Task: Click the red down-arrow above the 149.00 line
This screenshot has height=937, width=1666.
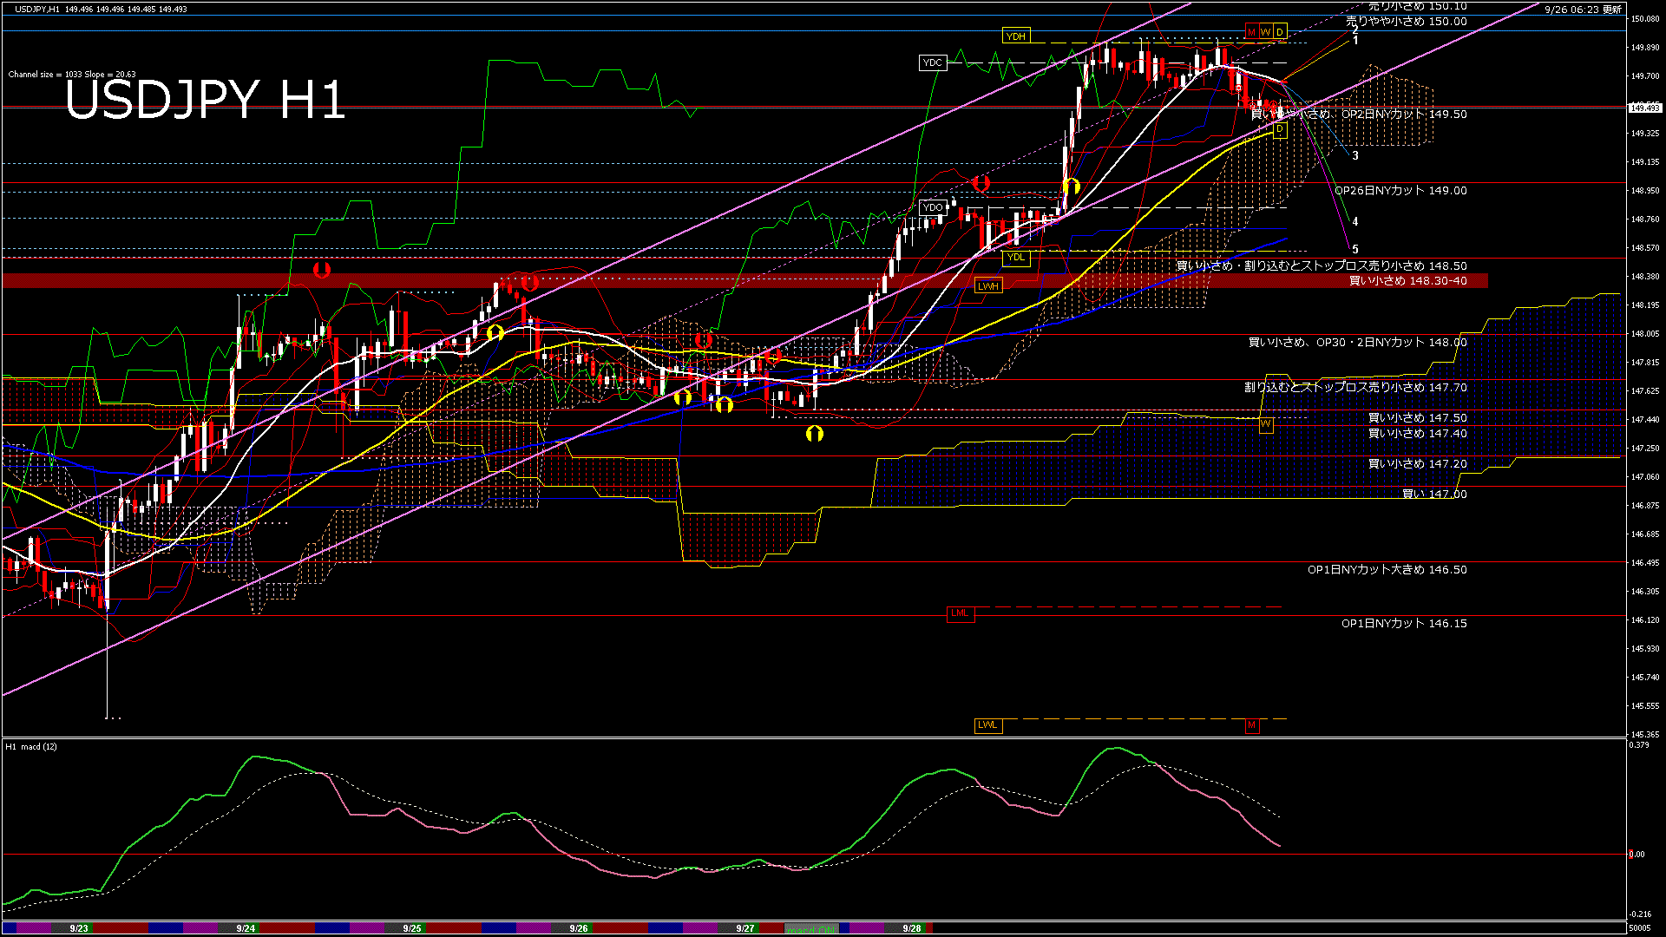Action: [981, 184]
